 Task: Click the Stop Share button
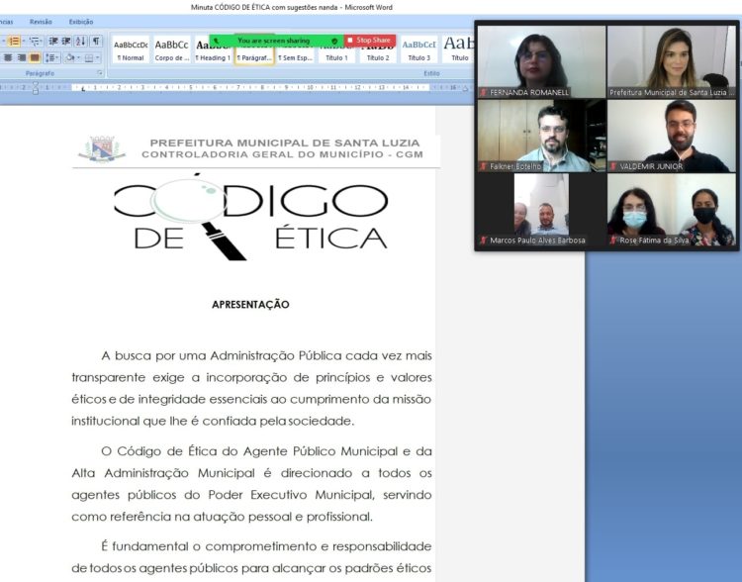[x=370, y=41]
